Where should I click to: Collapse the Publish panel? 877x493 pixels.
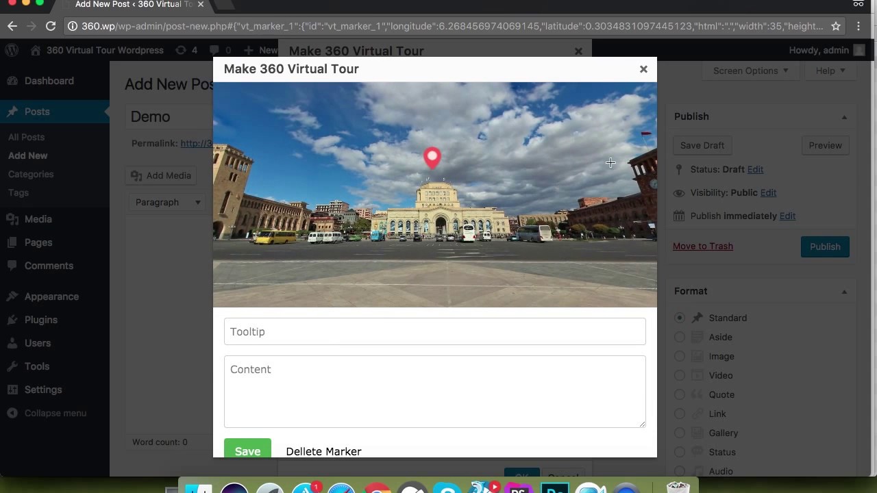844,117
